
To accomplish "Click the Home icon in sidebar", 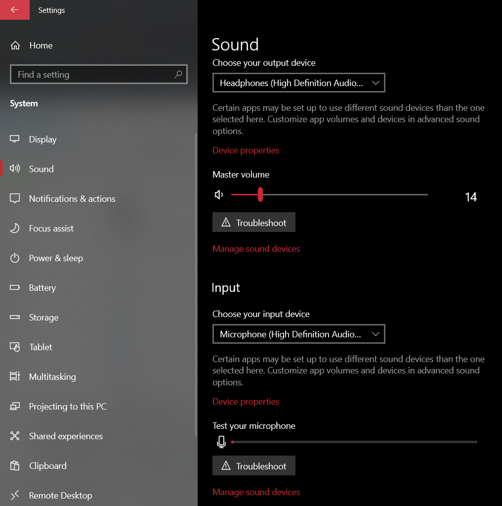I will tap(15, 46).
